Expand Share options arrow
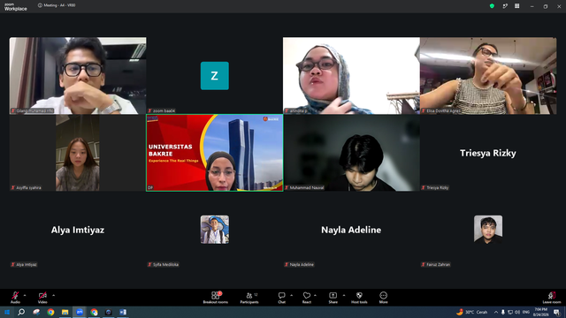The height and width of the screenshot is (318, 566). click(x=344, y=295)
